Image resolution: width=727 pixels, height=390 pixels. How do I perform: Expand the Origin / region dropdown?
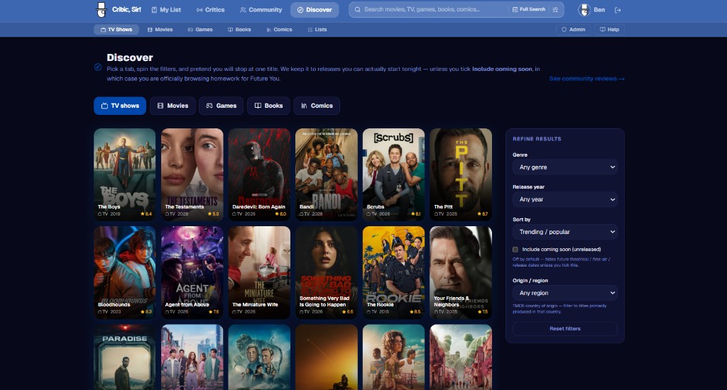564,293
